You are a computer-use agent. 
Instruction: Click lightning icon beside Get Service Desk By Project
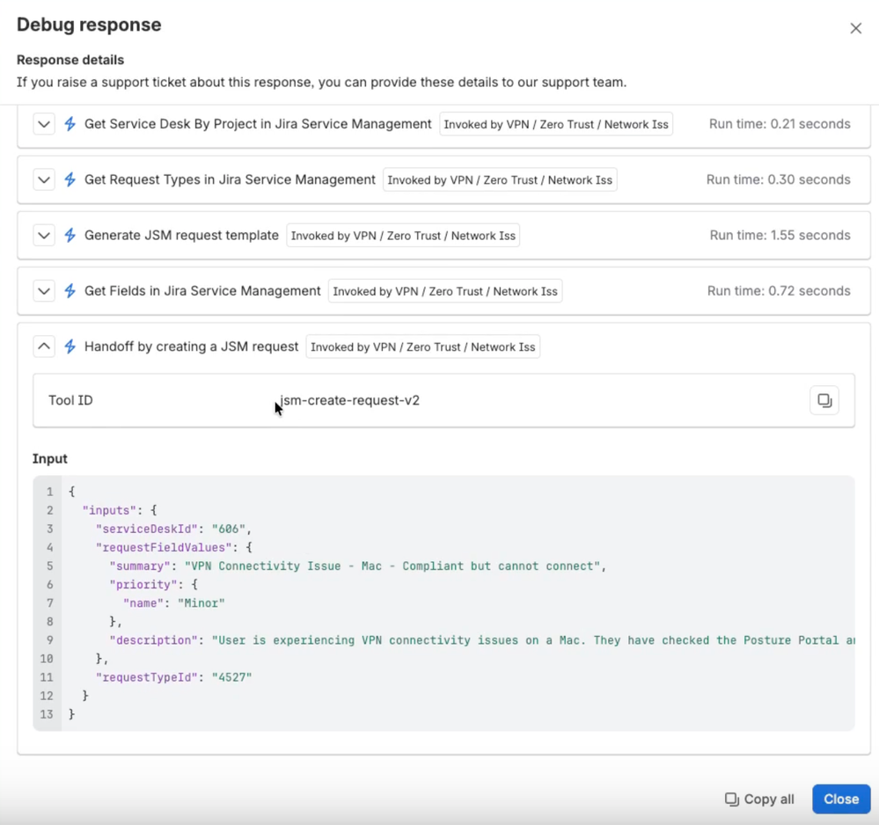point(70,124)
